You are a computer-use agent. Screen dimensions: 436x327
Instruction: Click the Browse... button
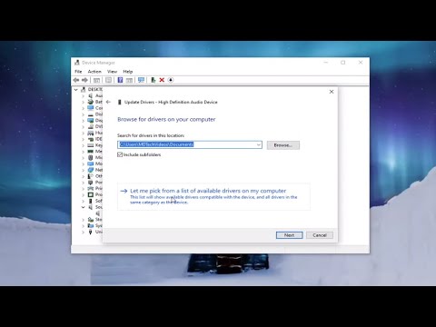coord(283,145)
